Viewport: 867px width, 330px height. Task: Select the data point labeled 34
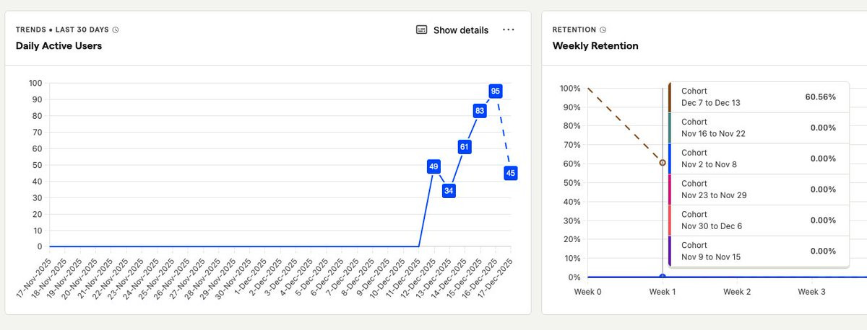449,191
